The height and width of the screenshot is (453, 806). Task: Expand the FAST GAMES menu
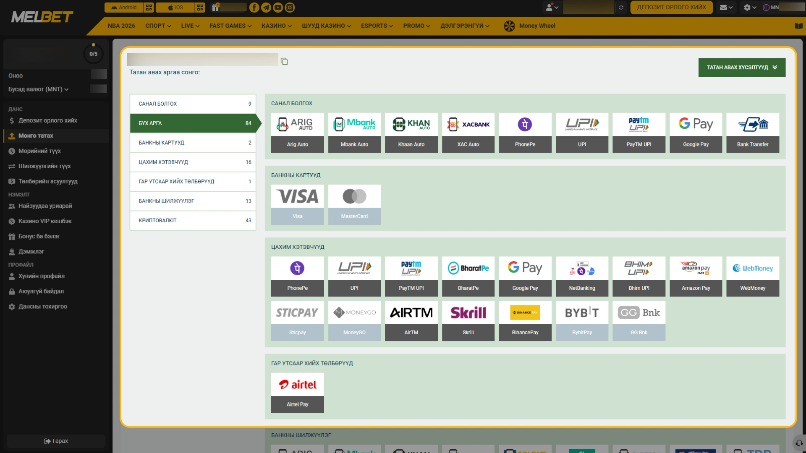click(x=230, y=26)
